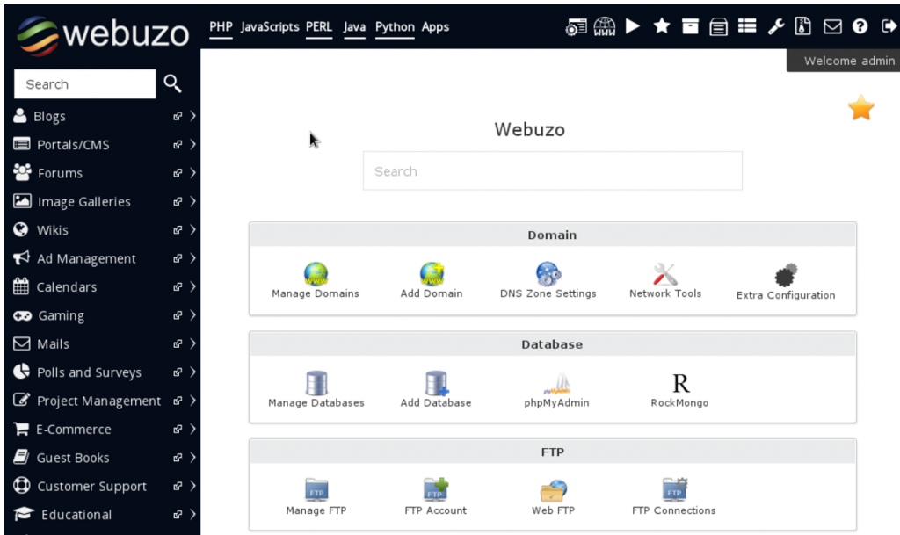Expand the Blogs category in the sidebar
Viewport: 900px width, 535px height.
(192, 115)
